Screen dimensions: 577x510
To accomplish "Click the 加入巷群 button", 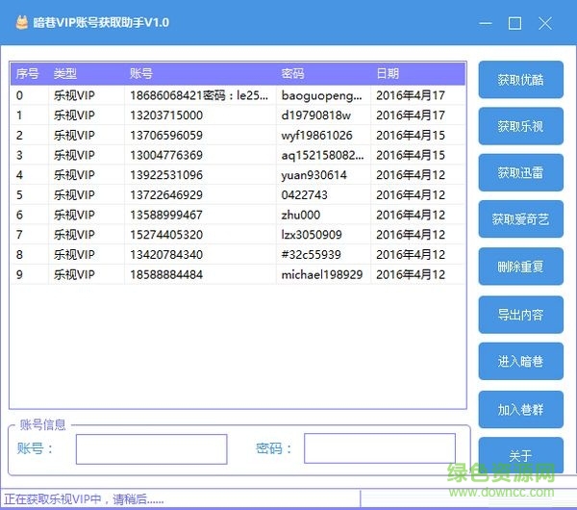I will click(x=520, y=409).
